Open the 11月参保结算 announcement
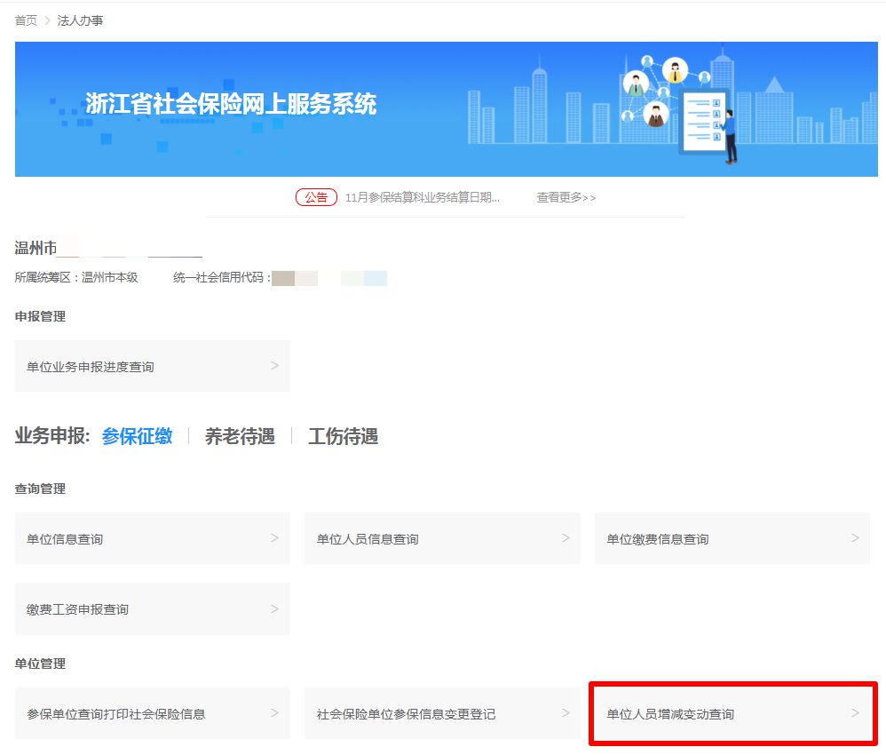The height and width of the screenshot is (755, 886). (x=422, y=197)
